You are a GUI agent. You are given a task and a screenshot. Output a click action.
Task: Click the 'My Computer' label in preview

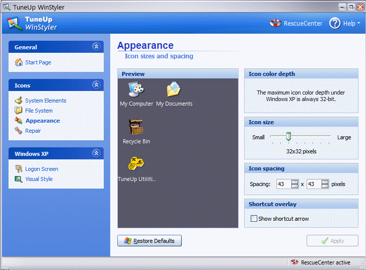(136, 104)
